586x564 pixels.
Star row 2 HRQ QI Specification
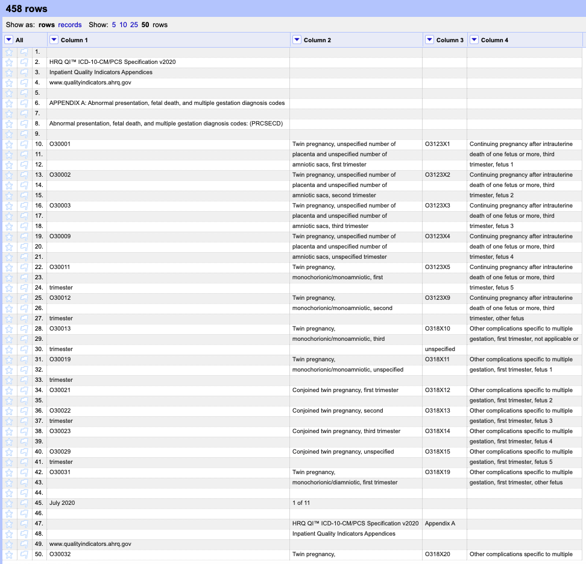pos(9,62)
